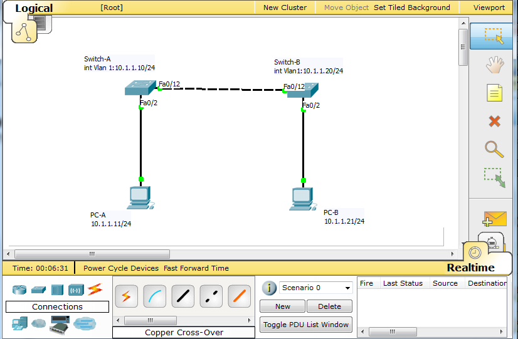Open the Multiuser Connection category

(85, 323)
